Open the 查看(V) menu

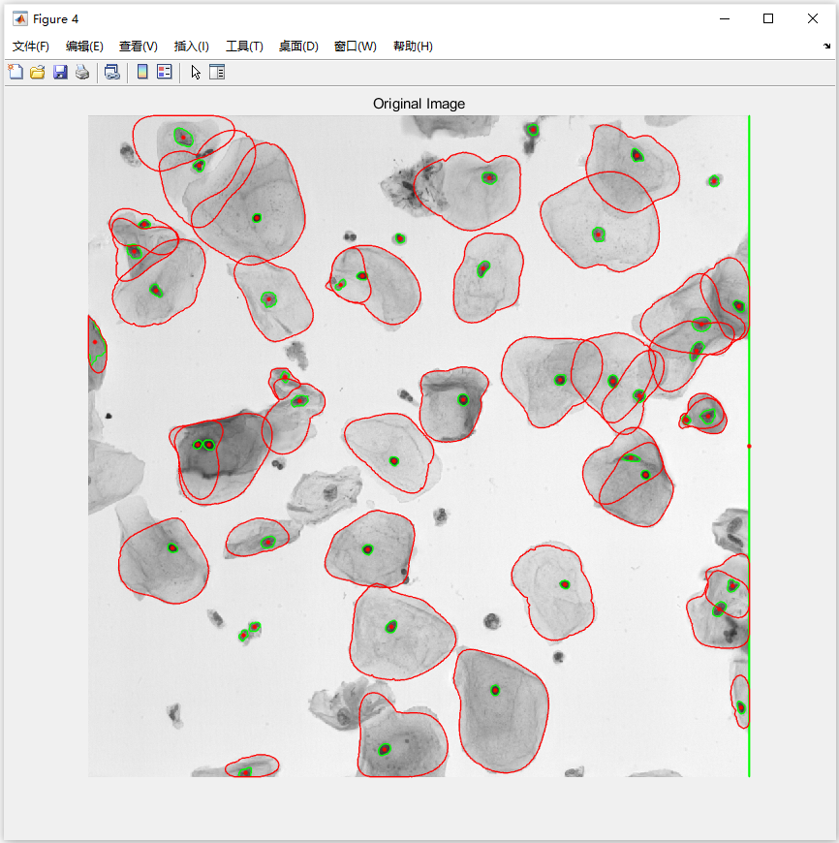click(139, 47)
